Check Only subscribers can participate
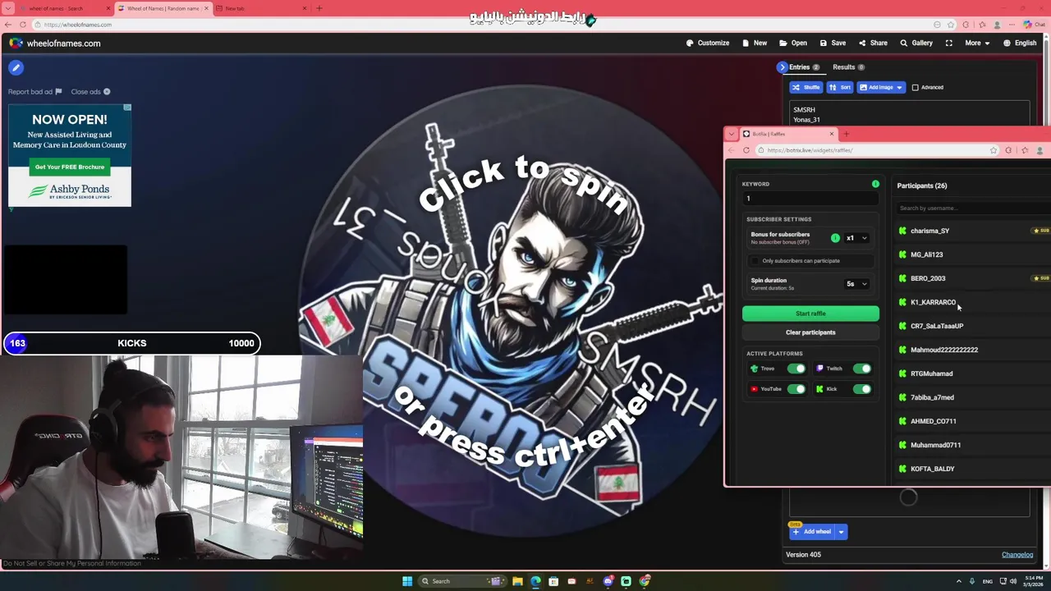The image size is (1051, 591). point(755,261)
